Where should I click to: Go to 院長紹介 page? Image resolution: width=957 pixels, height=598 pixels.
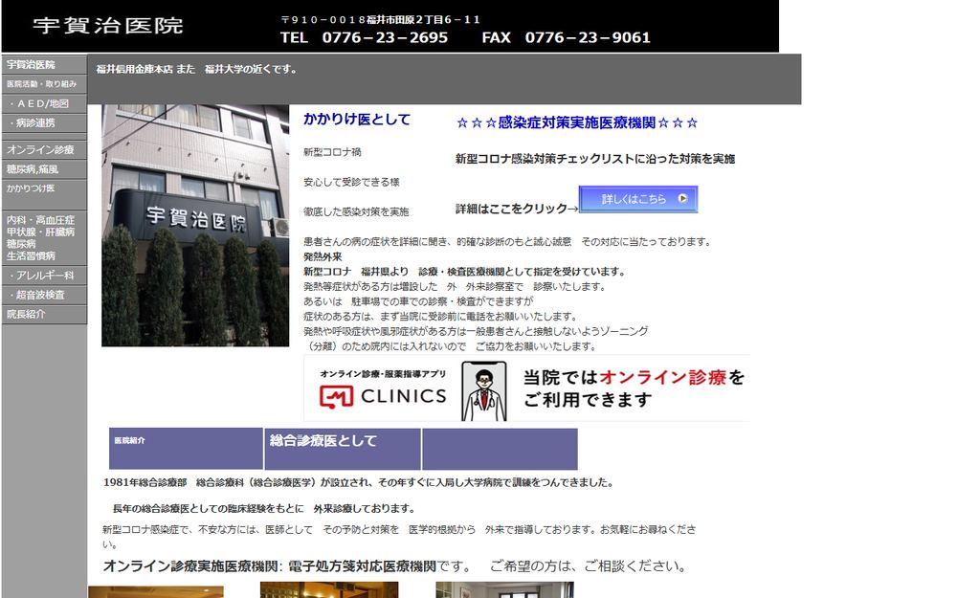[44, 314]
